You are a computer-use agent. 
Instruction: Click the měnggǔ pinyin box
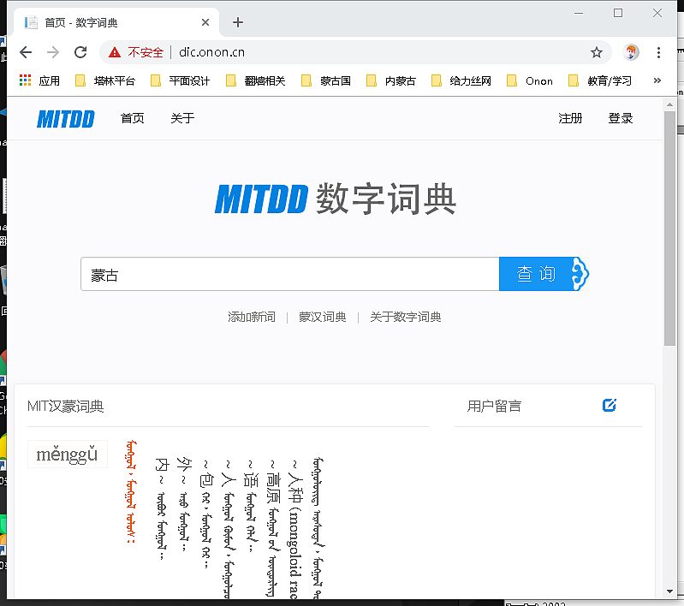pyautogui.click(x=67, y=454)
